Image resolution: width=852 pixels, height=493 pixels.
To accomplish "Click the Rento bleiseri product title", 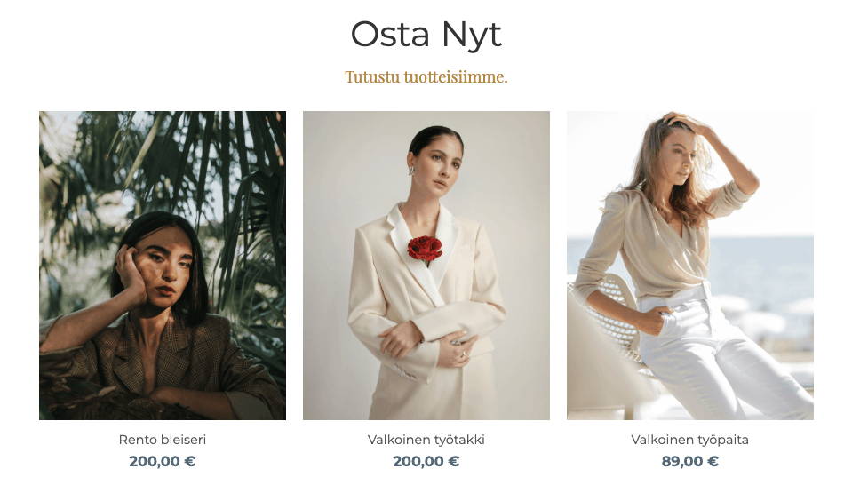I will pyautogui.click(x=163, y=439).
